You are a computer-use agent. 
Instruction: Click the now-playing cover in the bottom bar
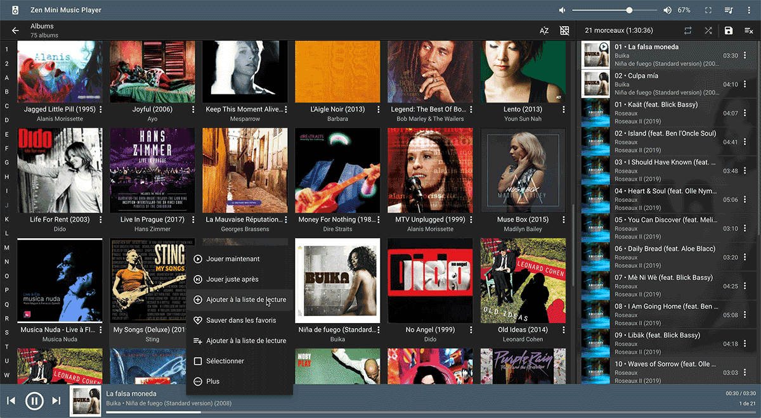tap(85, 401)
